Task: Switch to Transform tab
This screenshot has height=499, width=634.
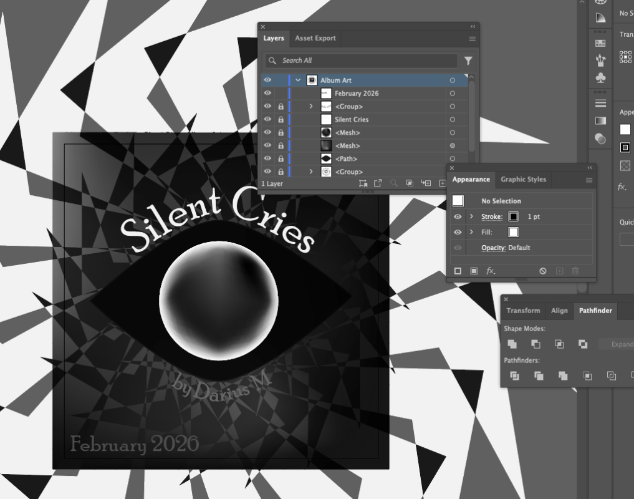Action: coord(523,311)
